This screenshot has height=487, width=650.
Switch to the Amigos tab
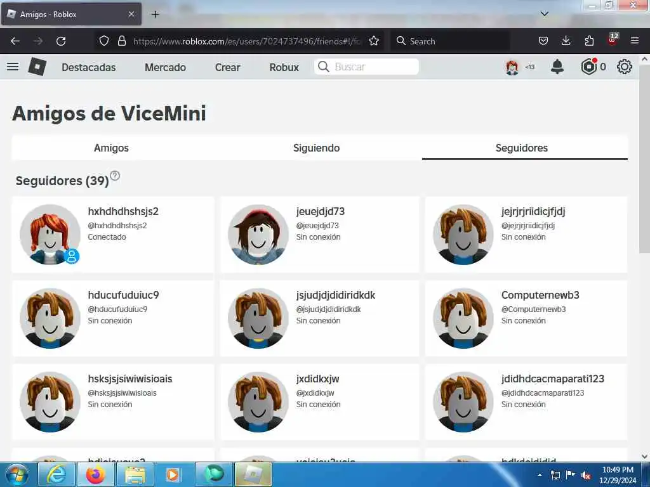(x=111, y=148)
